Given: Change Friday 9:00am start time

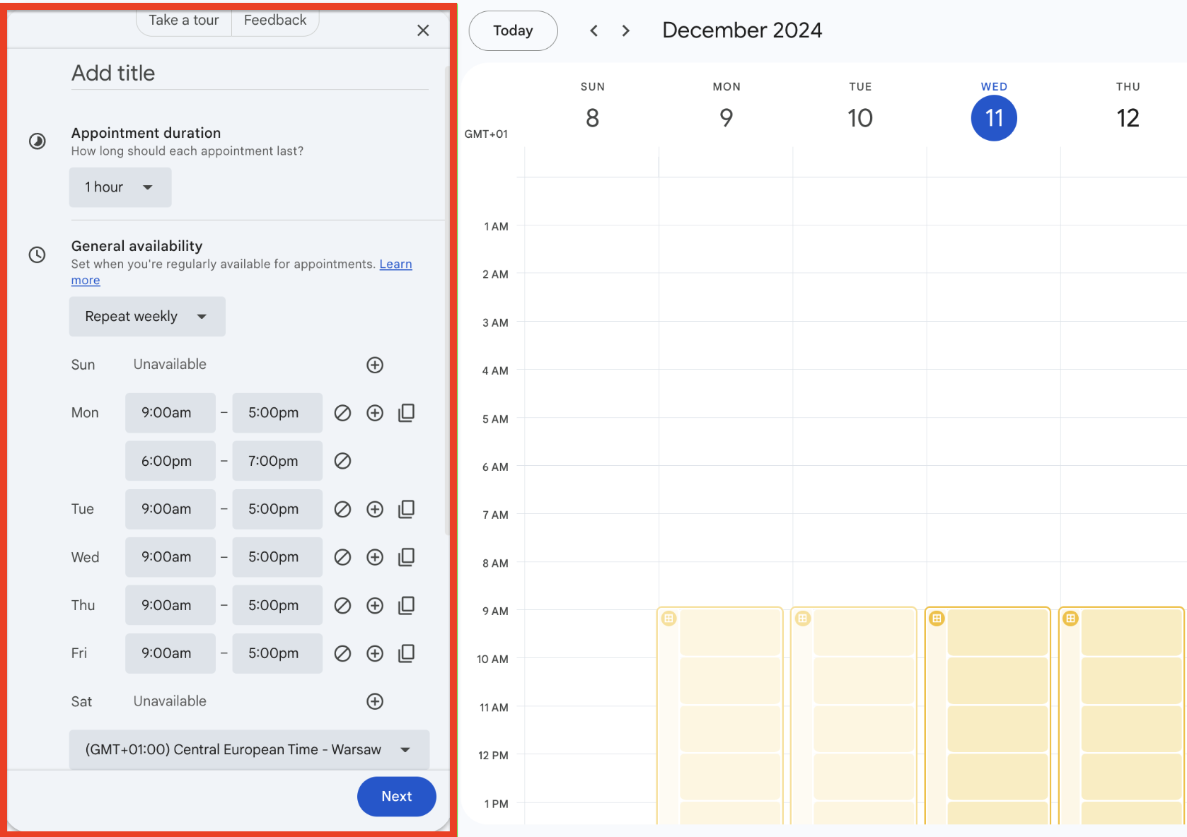Looking at the screenshot, I should click(x=170, y=653).
